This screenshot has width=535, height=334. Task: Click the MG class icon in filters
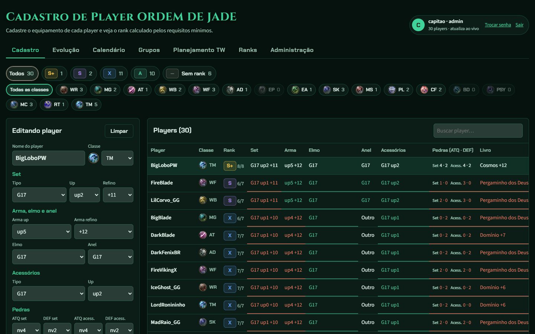(x=98, y=90)
